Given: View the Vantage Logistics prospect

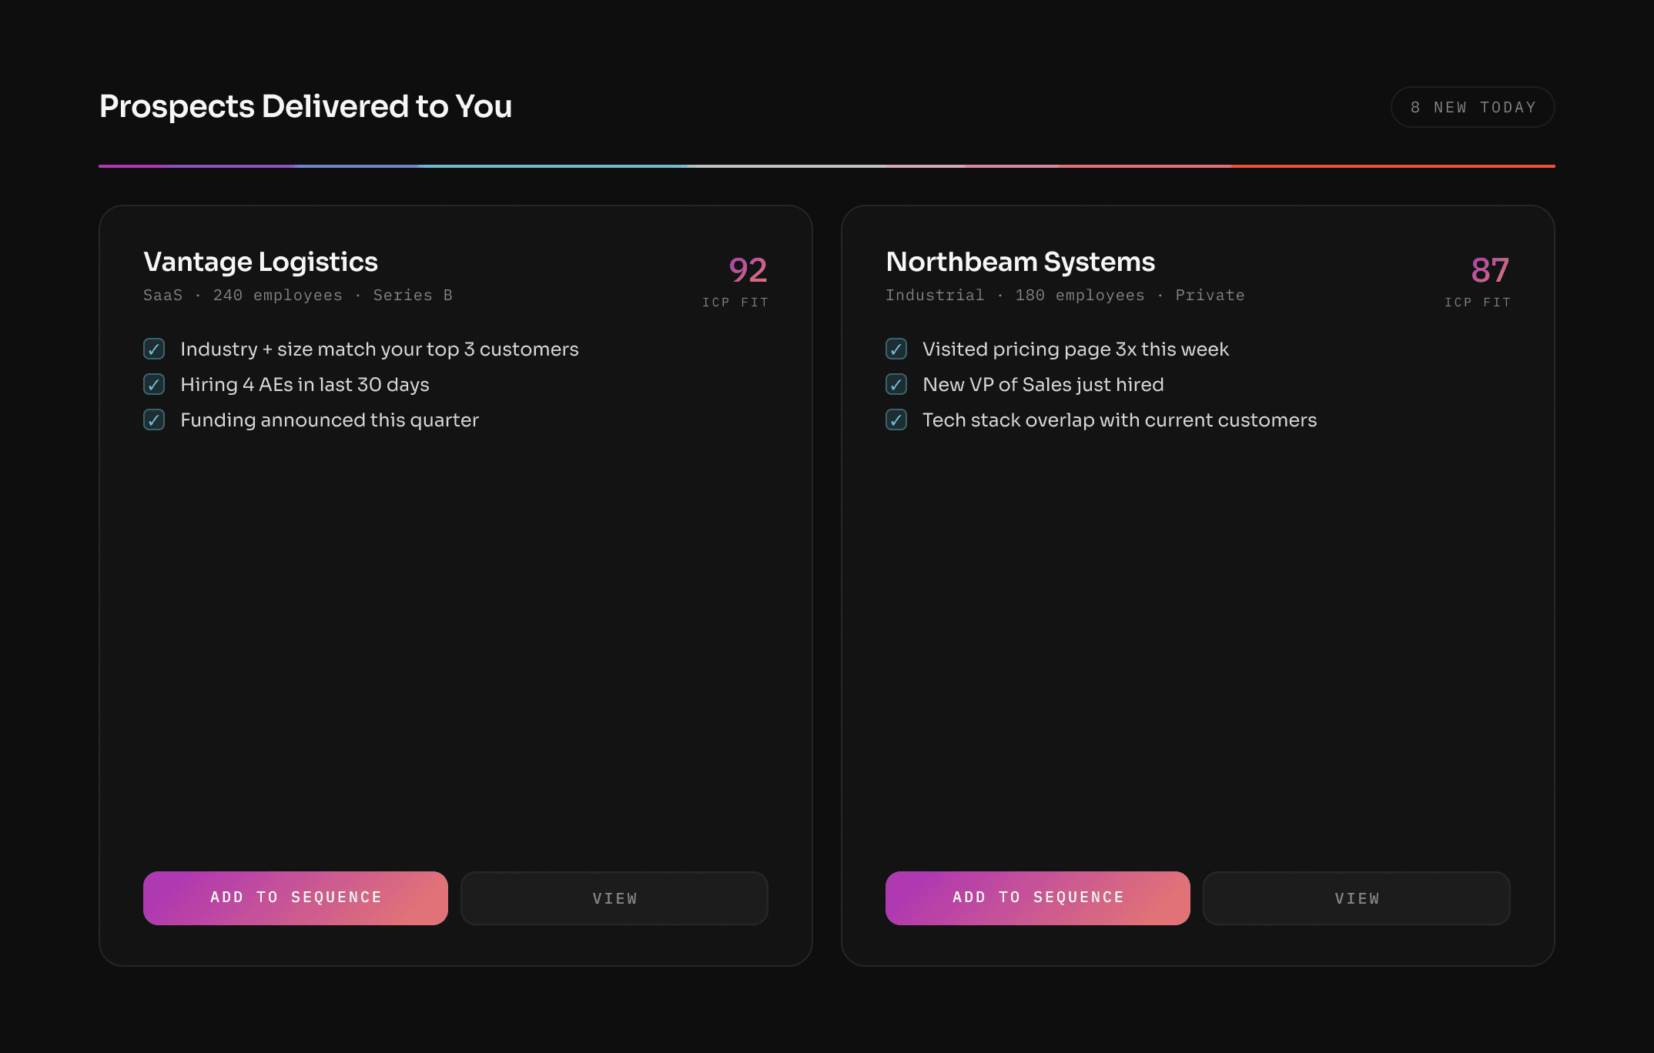Looking at the screenshot, I should [x=614, y=898].
